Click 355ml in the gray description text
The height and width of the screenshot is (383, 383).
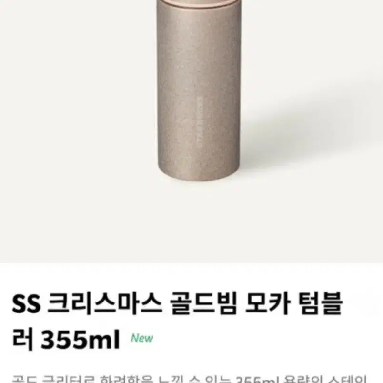(x=257, y=379)
